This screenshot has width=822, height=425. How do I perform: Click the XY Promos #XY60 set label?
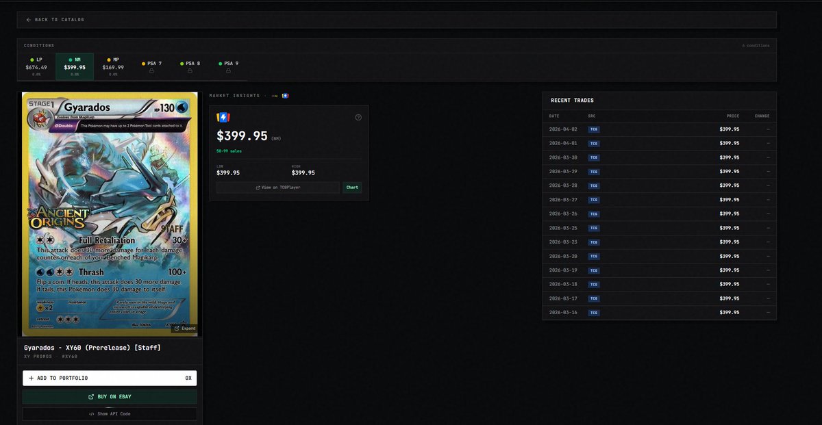[x=51, y=357]
